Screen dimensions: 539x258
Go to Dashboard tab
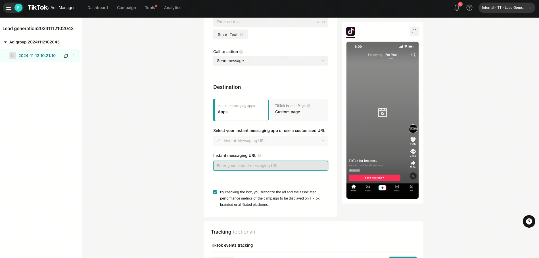(x=98, y=8)
